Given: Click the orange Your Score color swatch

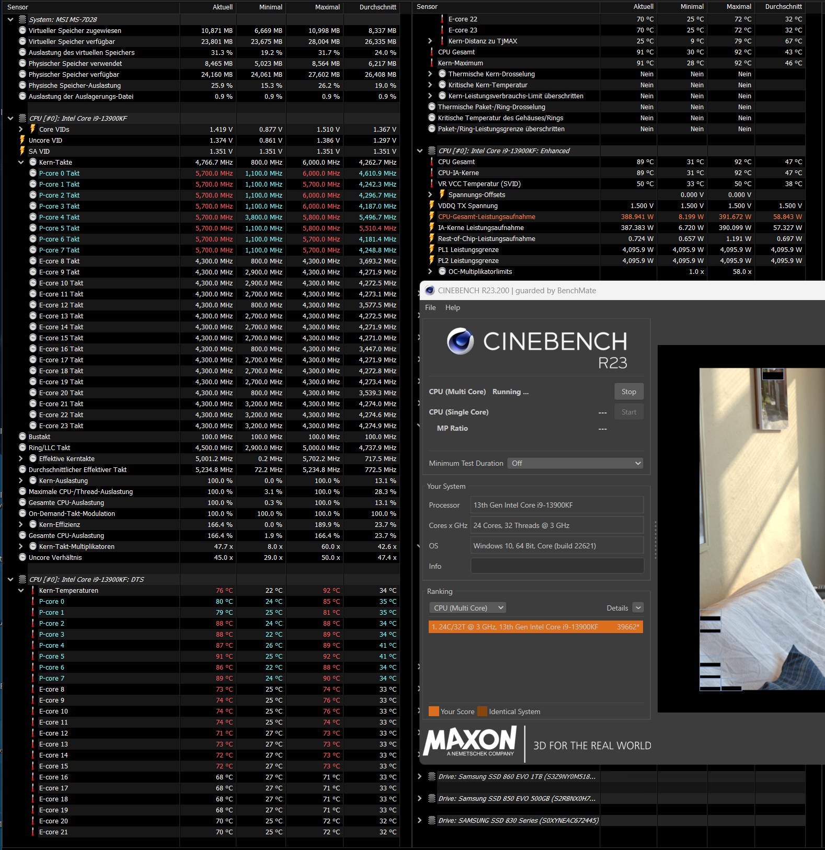Looking at the screenshot, I should [434, 711].
